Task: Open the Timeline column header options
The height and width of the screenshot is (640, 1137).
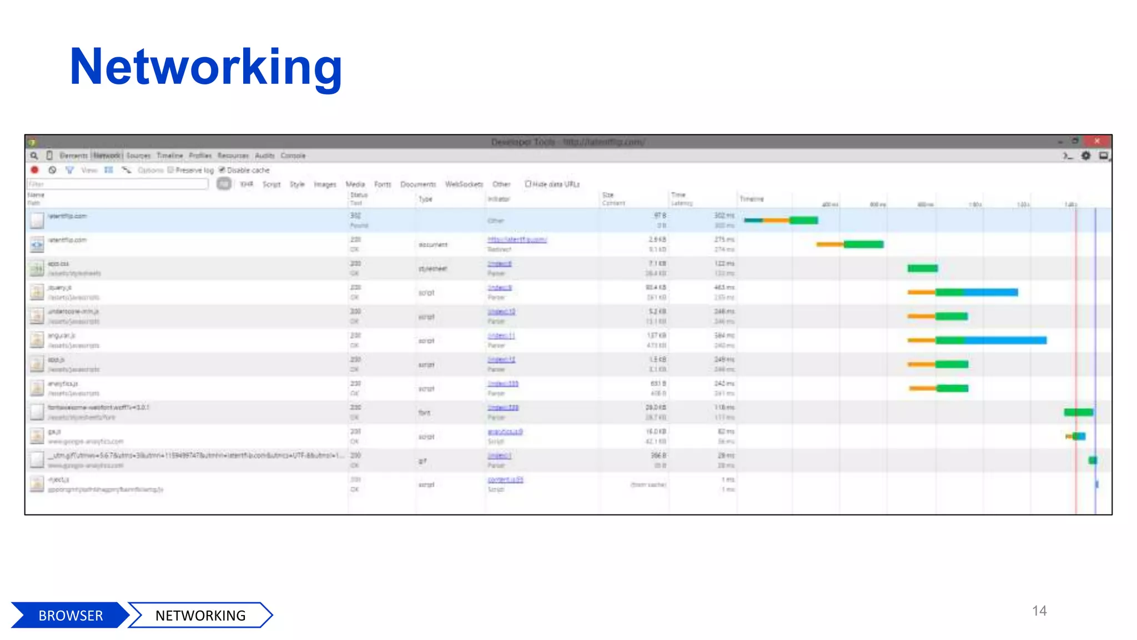Action: click(752, 199)
